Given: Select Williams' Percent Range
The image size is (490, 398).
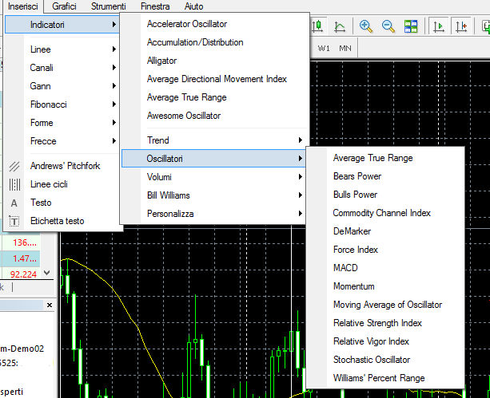Looking at the screenshot, I should (379, 378).
